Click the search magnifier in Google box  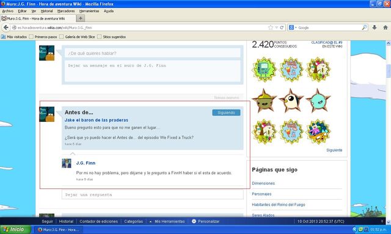[x=364, y=27]
